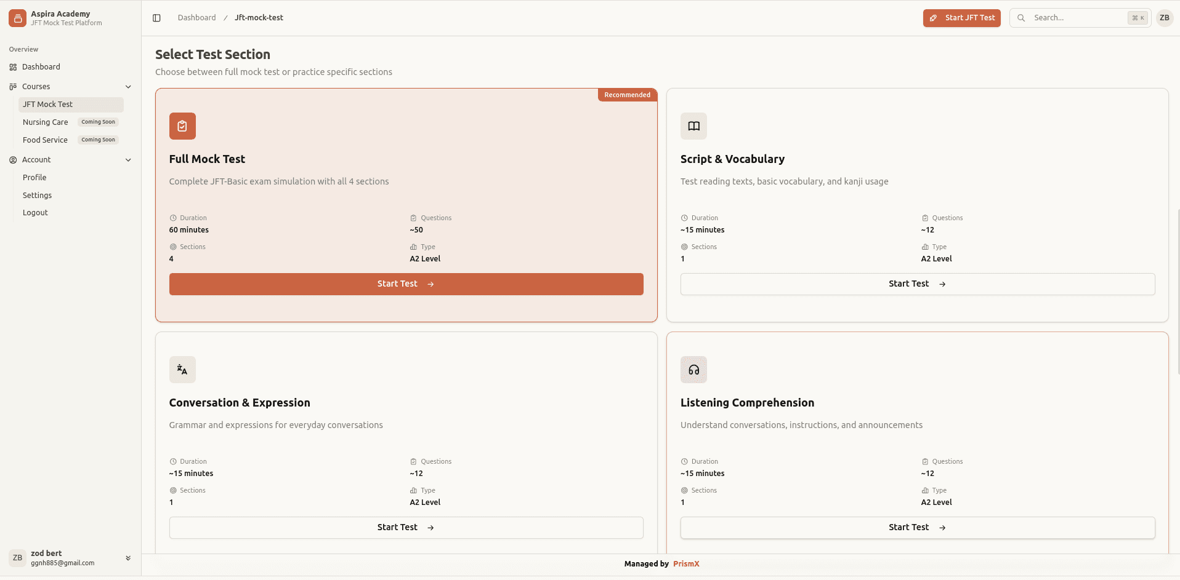Open Settings in the sidebar
Image resolution: width=1180 pixels, height=580 pixels.
(37, 196)
